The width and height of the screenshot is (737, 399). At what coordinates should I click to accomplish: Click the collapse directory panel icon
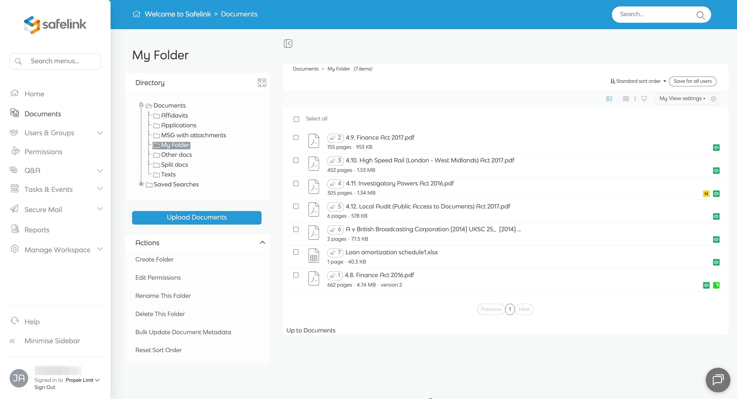point(288,44)
